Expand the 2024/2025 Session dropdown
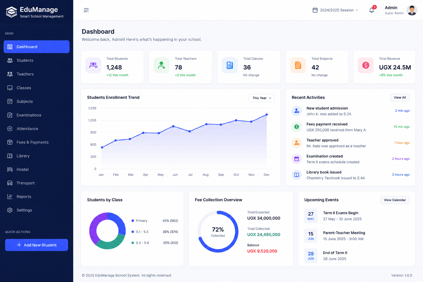This screenshot has height=282, width=423. point(335,10)
